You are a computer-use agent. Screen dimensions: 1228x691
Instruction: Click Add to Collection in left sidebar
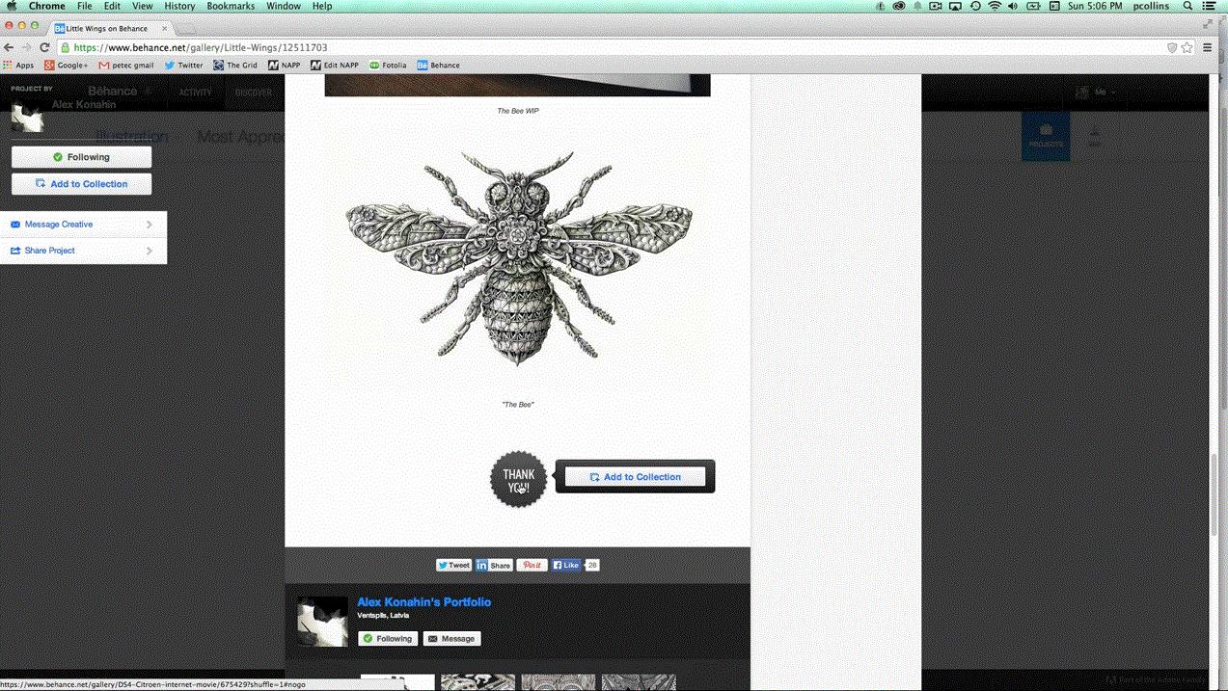[x=82, y=184]
